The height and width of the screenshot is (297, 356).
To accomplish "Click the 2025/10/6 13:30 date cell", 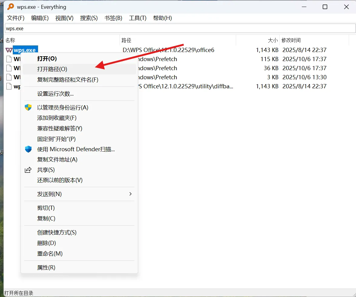I will point(305,77).
